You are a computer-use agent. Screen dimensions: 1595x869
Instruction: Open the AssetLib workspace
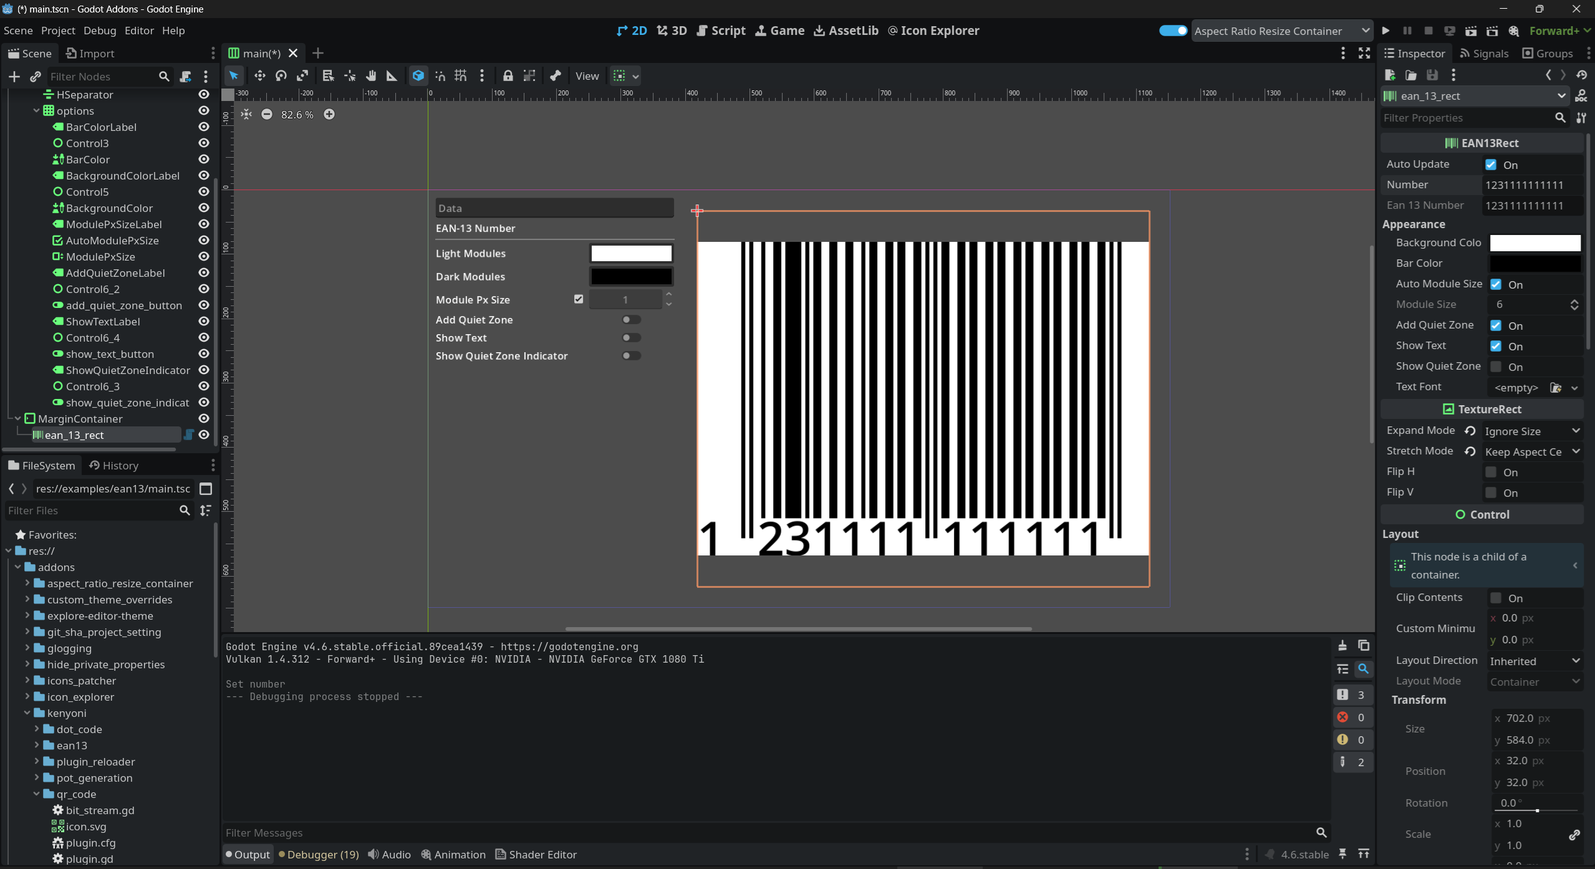point(846,31)
